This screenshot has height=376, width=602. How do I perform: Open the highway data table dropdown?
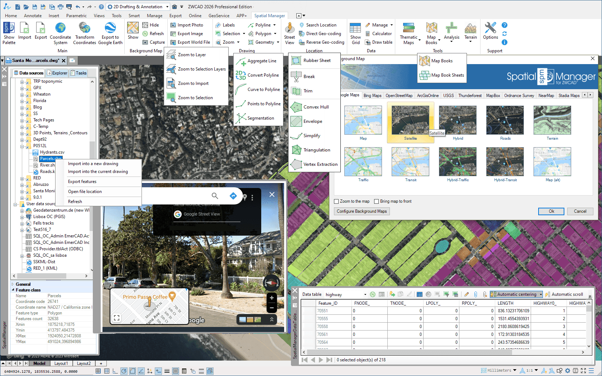pyautogui.click(x=365, y=295)
